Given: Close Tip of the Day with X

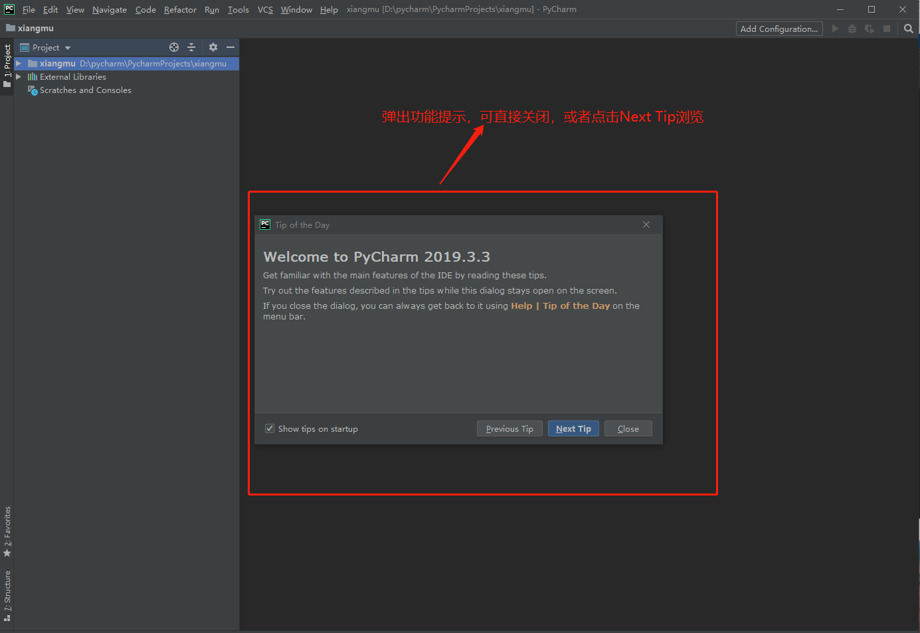Looking at the screenshot, I should point(646,225).
